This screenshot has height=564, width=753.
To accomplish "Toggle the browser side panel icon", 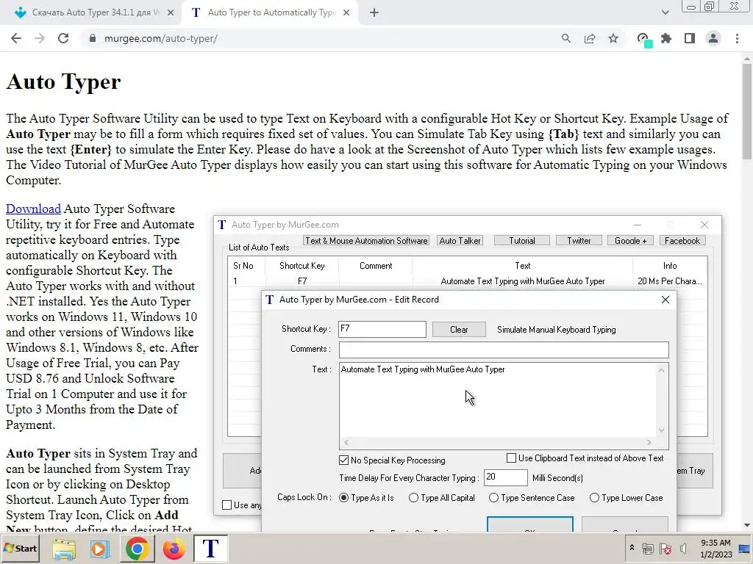I will click(690, 38).
